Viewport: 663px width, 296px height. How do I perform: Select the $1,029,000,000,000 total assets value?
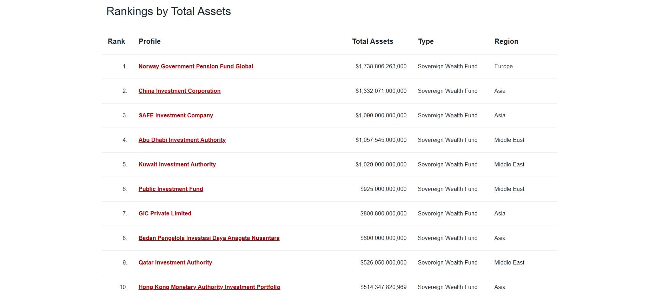coord(381,164)
